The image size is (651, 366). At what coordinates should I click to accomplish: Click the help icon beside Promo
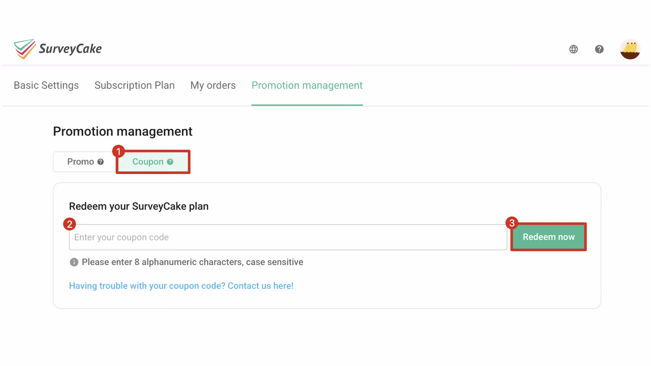100,162
